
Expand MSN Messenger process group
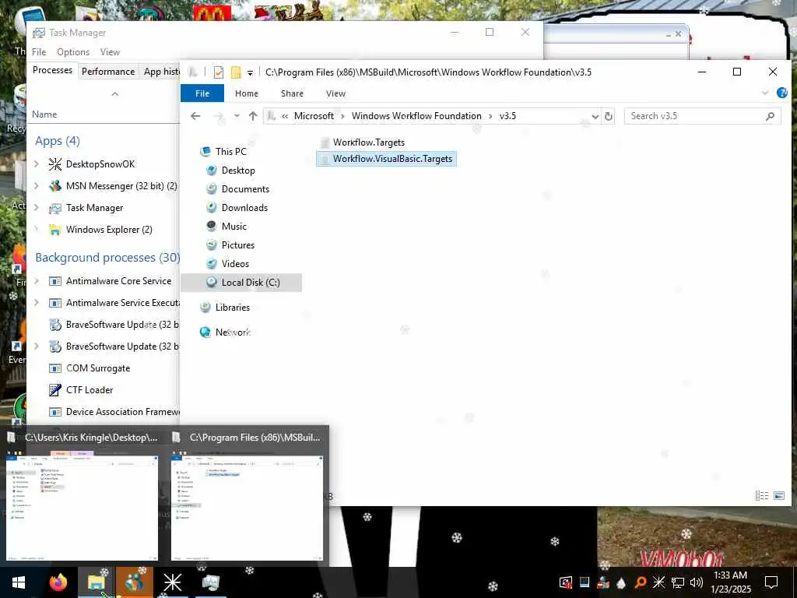tap(36, 185)
